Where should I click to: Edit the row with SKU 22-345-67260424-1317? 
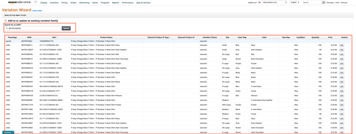(341, 91)
